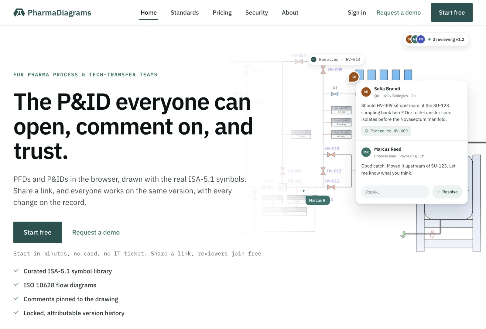
Task: Open the 3 reviewing v1.2 status pill
Action: tap(436, 39)
